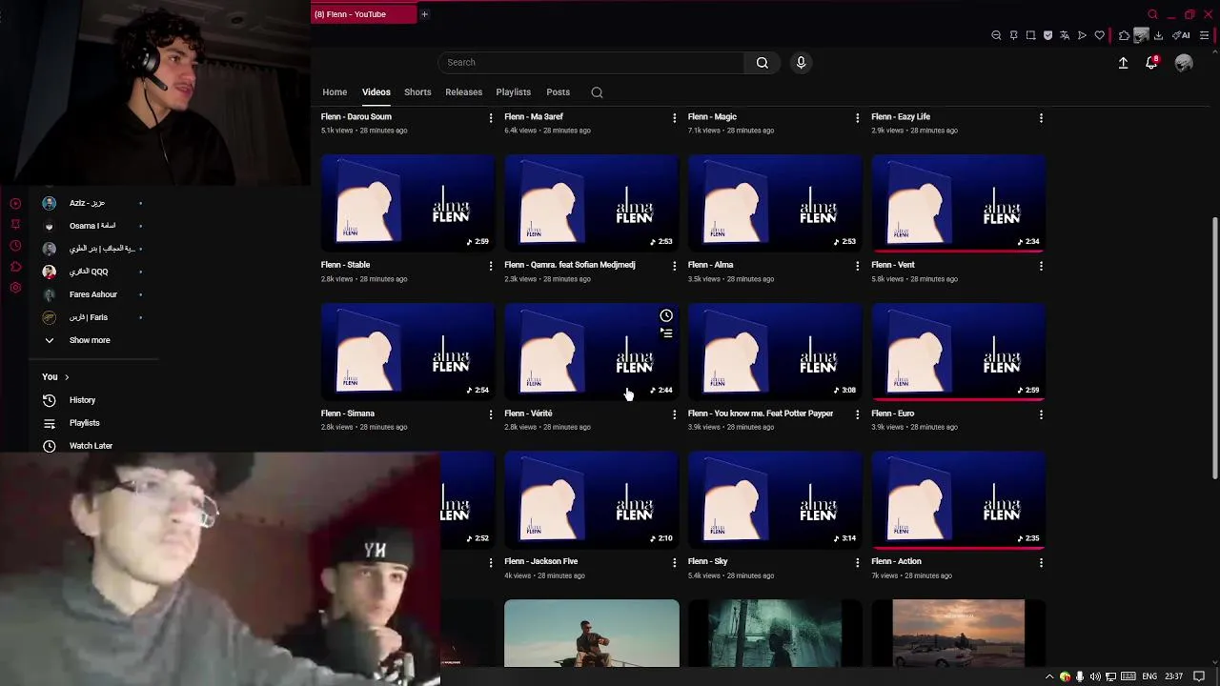This screenshot has width=1220, height=686.
Task: Open options menu for Flenn - Stable video
Action: [491, 266]
